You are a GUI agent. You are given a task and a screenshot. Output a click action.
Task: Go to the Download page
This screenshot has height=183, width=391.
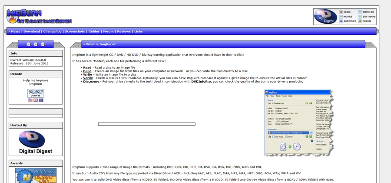(x=32, y=31)
